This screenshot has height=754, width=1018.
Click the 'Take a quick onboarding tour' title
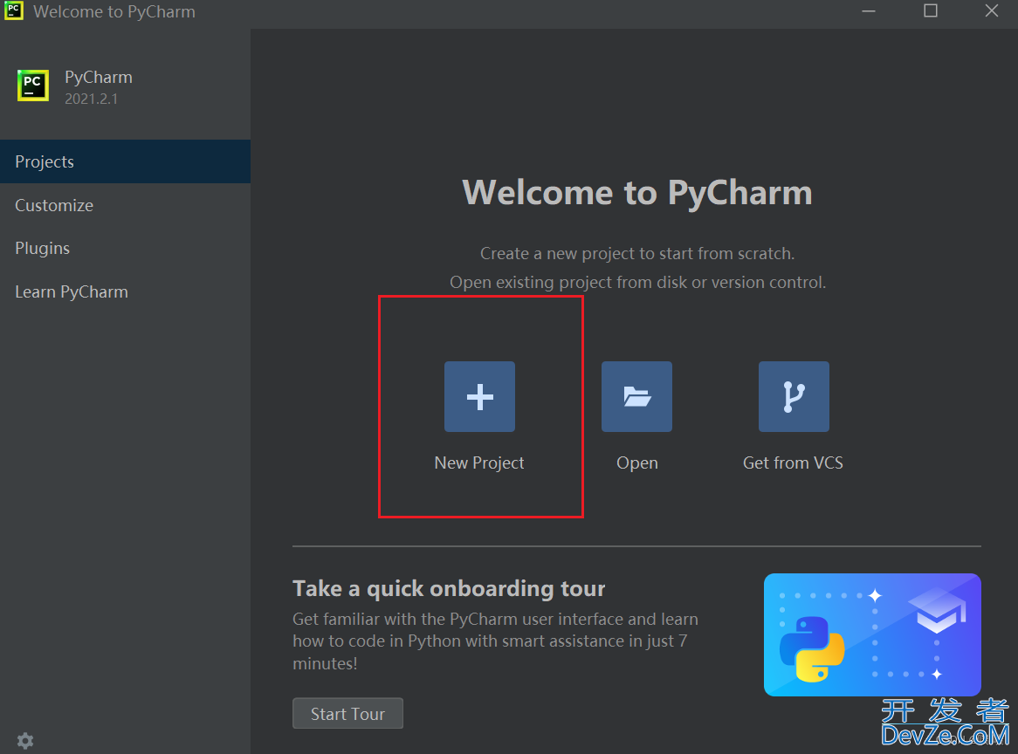[449, 588]
